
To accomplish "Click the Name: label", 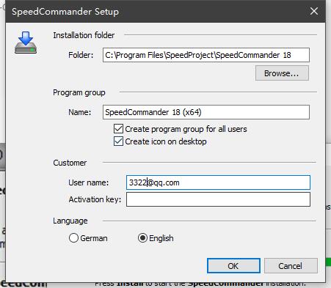I will click(80, 112).
